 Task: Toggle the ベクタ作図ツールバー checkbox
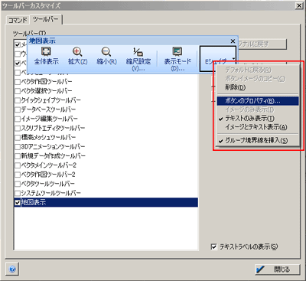(x=18, y=82)
